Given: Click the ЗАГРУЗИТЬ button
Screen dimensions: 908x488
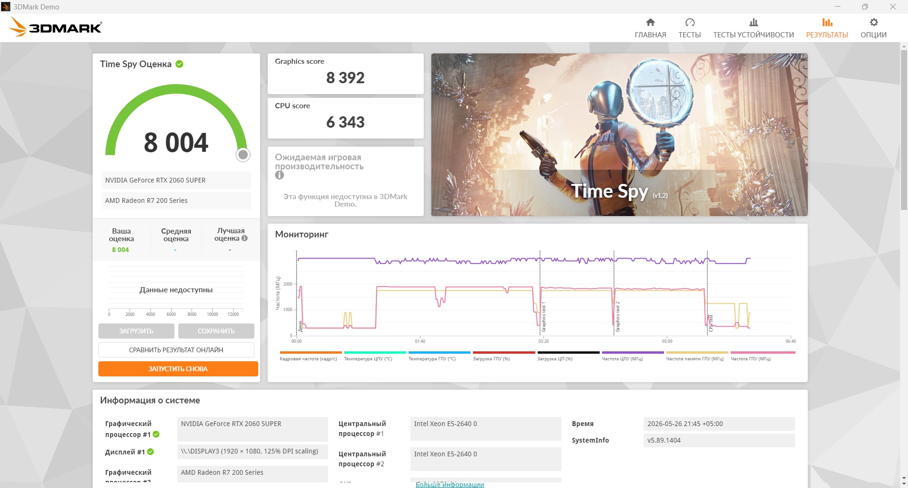Looking at the screenshot, I should [136, 331].
